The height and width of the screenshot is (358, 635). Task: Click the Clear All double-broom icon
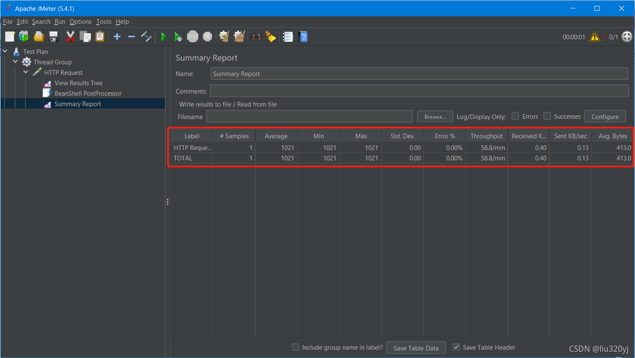[x=239, y=37]
